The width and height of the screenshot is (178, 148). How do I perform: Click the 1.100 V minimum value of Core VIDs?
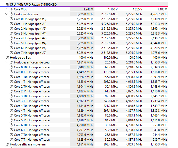click(x=113, y=9)
